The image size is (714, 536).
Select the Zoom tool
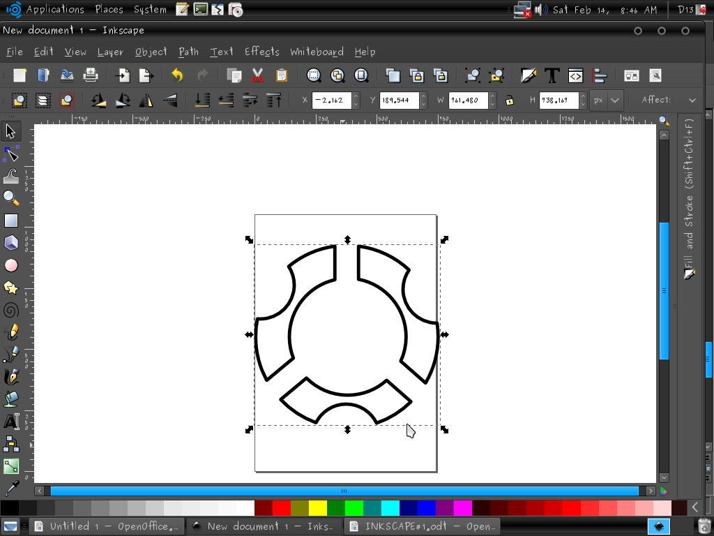(10, 198)
